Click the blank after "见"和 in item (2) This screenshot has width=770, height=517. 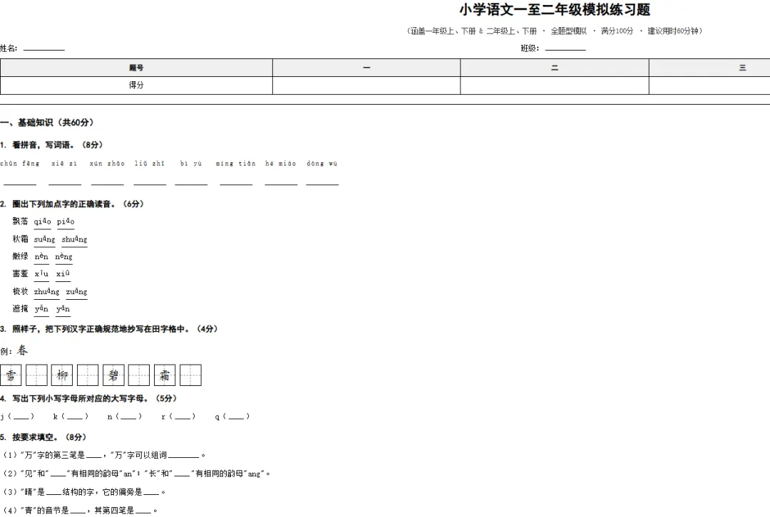pyautogui.click(x=58, y=475)
